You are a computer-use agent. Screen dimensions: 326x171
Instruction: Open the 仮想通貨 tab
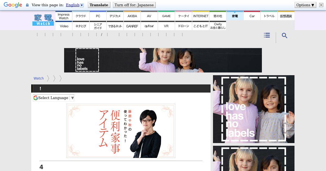coord(286,16)
